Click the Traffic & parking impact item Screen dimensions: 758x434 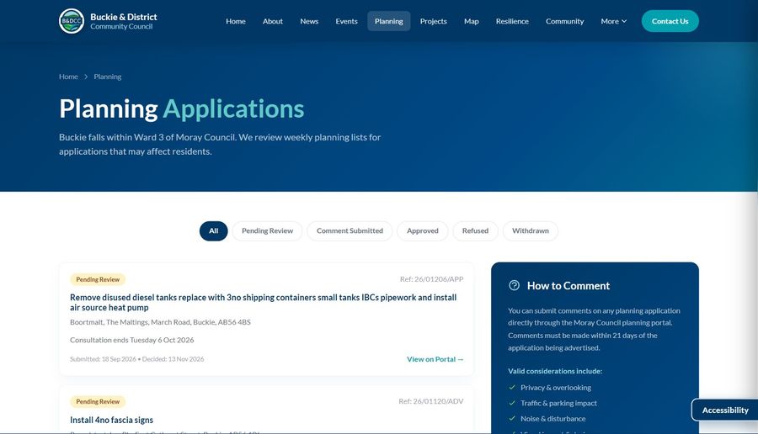coord(559,403)
